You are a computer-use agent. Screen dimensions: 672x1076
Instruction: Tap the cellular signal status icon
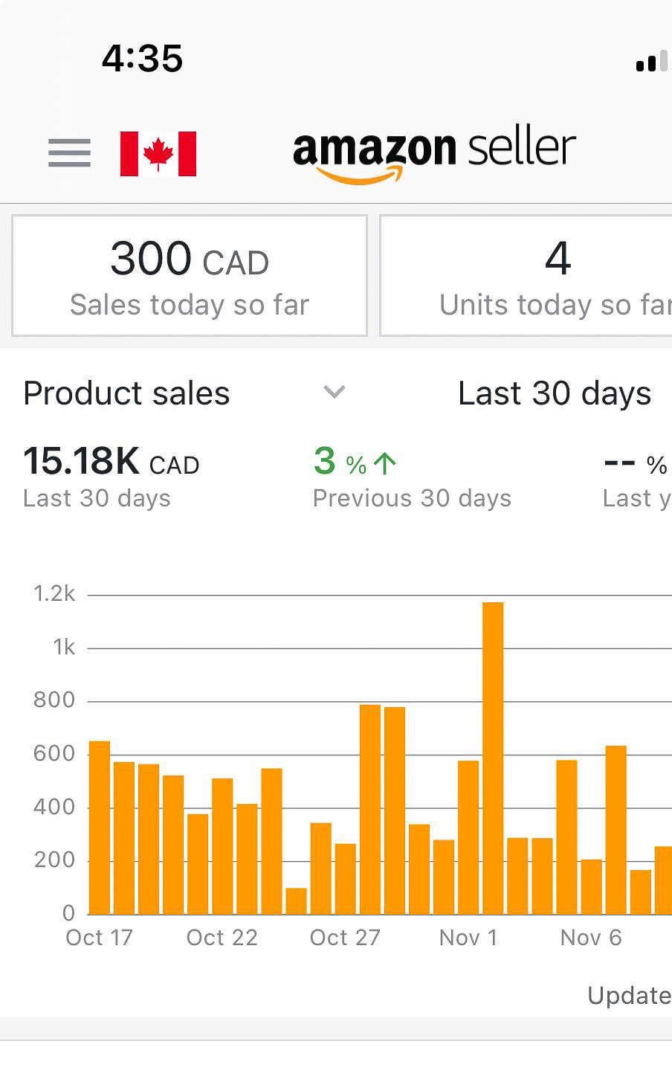click(651, 62)
